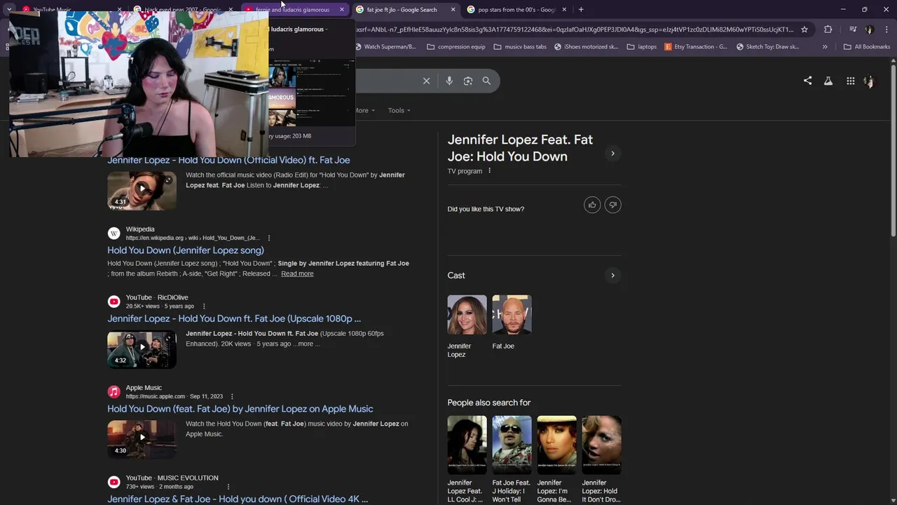The image size is (897, 505).
Task: Bookmark this page with the star icon
Action: 804,29
